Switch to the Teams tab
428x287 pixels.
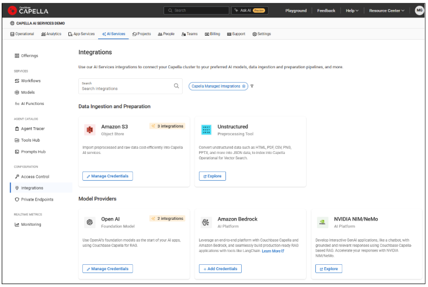(x=189, y=34)
